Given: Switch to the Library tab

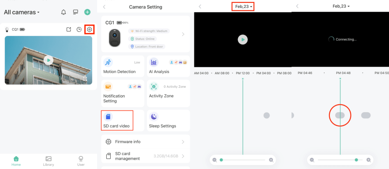Looking at the screenshot, I should (x=48, y=161).
